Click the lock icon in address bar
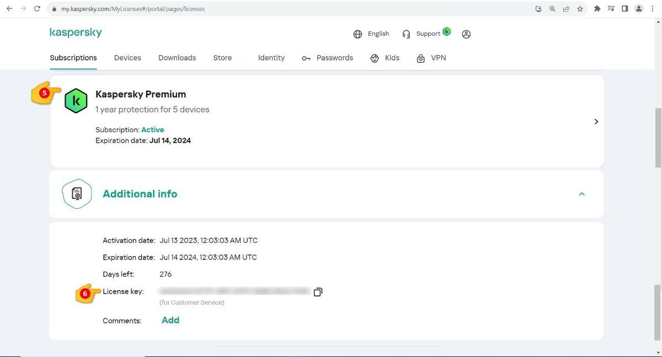Image resolution: width=662 pixels, height=357 pixels. 54,9
